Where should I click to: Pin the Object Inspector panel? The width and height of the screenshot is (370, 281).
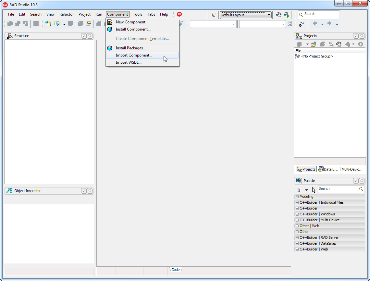[83, 191]
